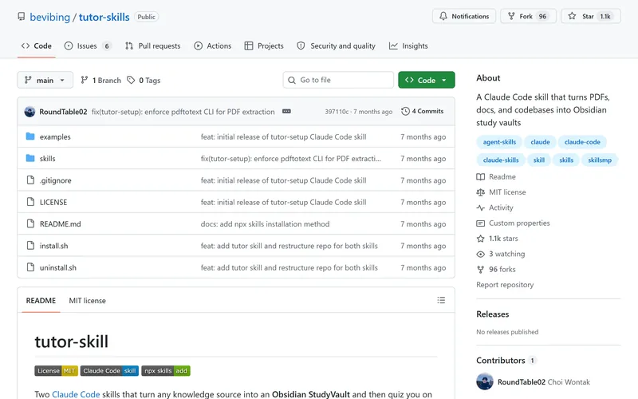
Task: Fork the repository
Action: tap(528, 16)
